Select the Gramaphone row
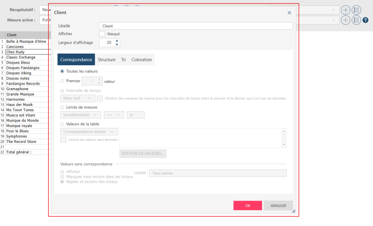The image size is (373, 226). (28, 89)
